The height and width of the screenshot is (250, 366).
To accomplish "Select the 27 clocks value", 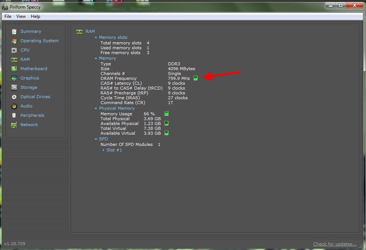I will click(178, 98).
